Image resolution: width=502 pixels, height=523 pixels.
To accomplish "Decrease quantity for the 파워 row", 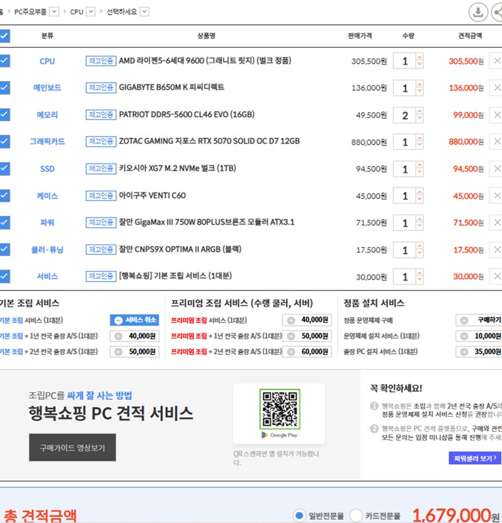I will click(419, 226).
